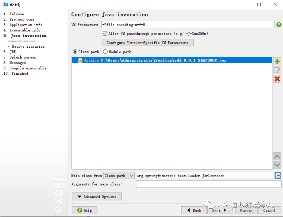283x217 pixels.
Task: Click the Cancel button
Action: coord(269,210)
